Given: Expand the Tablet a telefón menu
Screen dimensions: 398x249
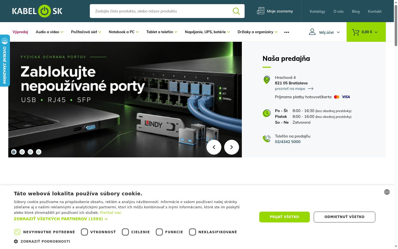Looking at the screenshot, I should [162, 32].
